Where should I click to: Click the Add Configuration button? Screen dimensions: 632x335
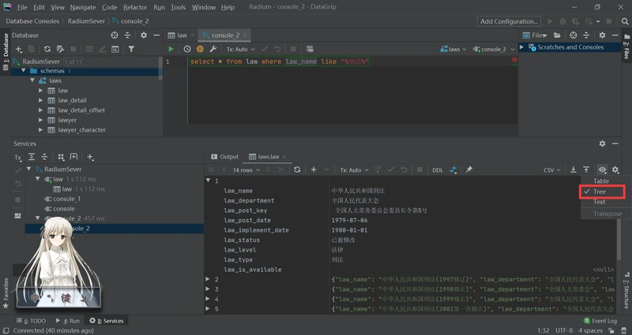click(x=509, y=21)
